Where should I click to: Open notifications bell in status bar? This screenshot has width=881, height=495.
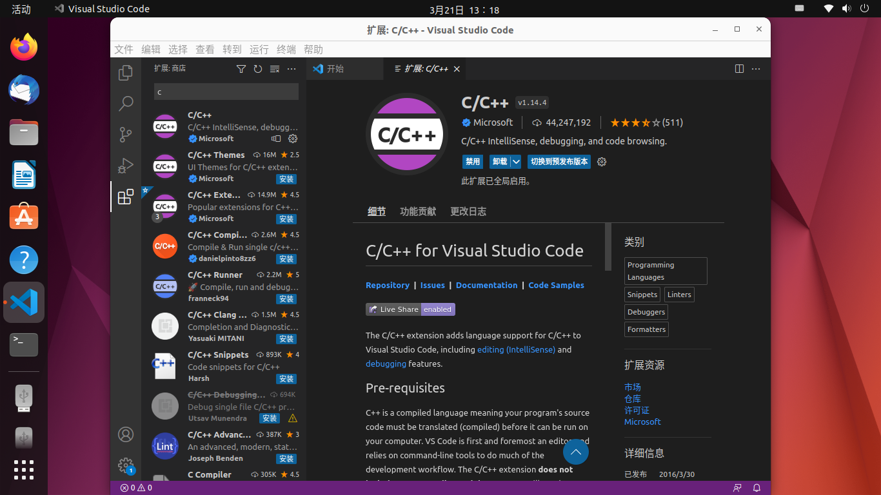pyautogui.click(x=757, y=488)
